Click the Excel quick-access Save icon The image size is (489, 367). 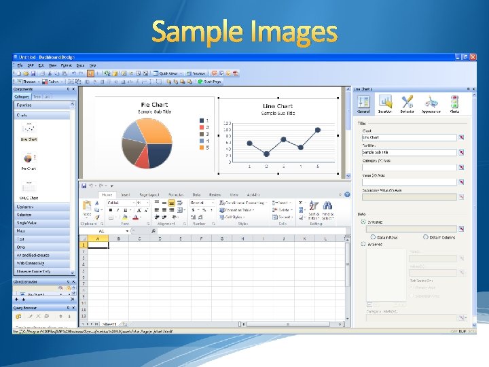[84, 186]
